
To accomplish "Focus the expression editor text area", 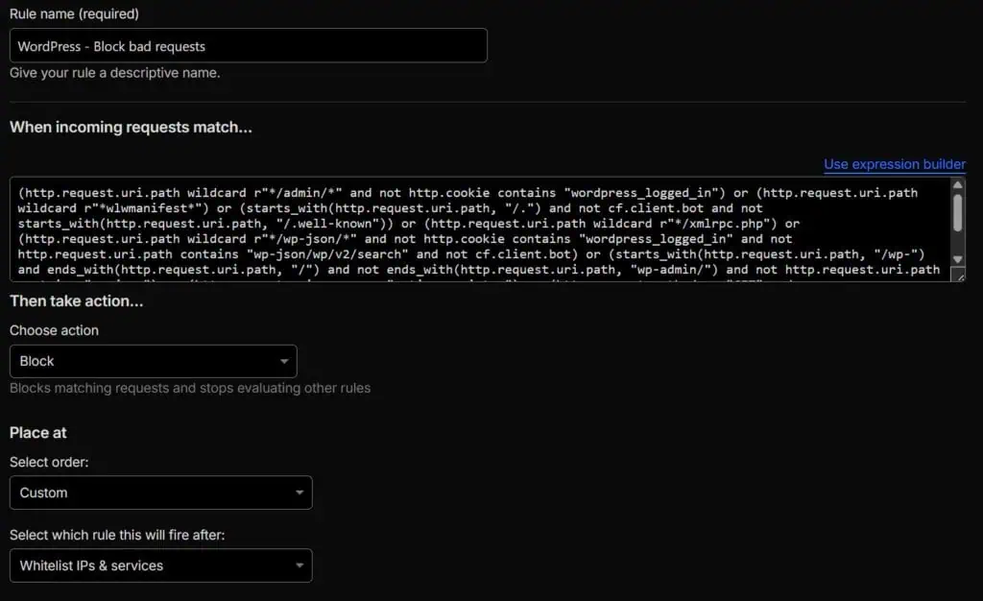I will pos(480,230).
